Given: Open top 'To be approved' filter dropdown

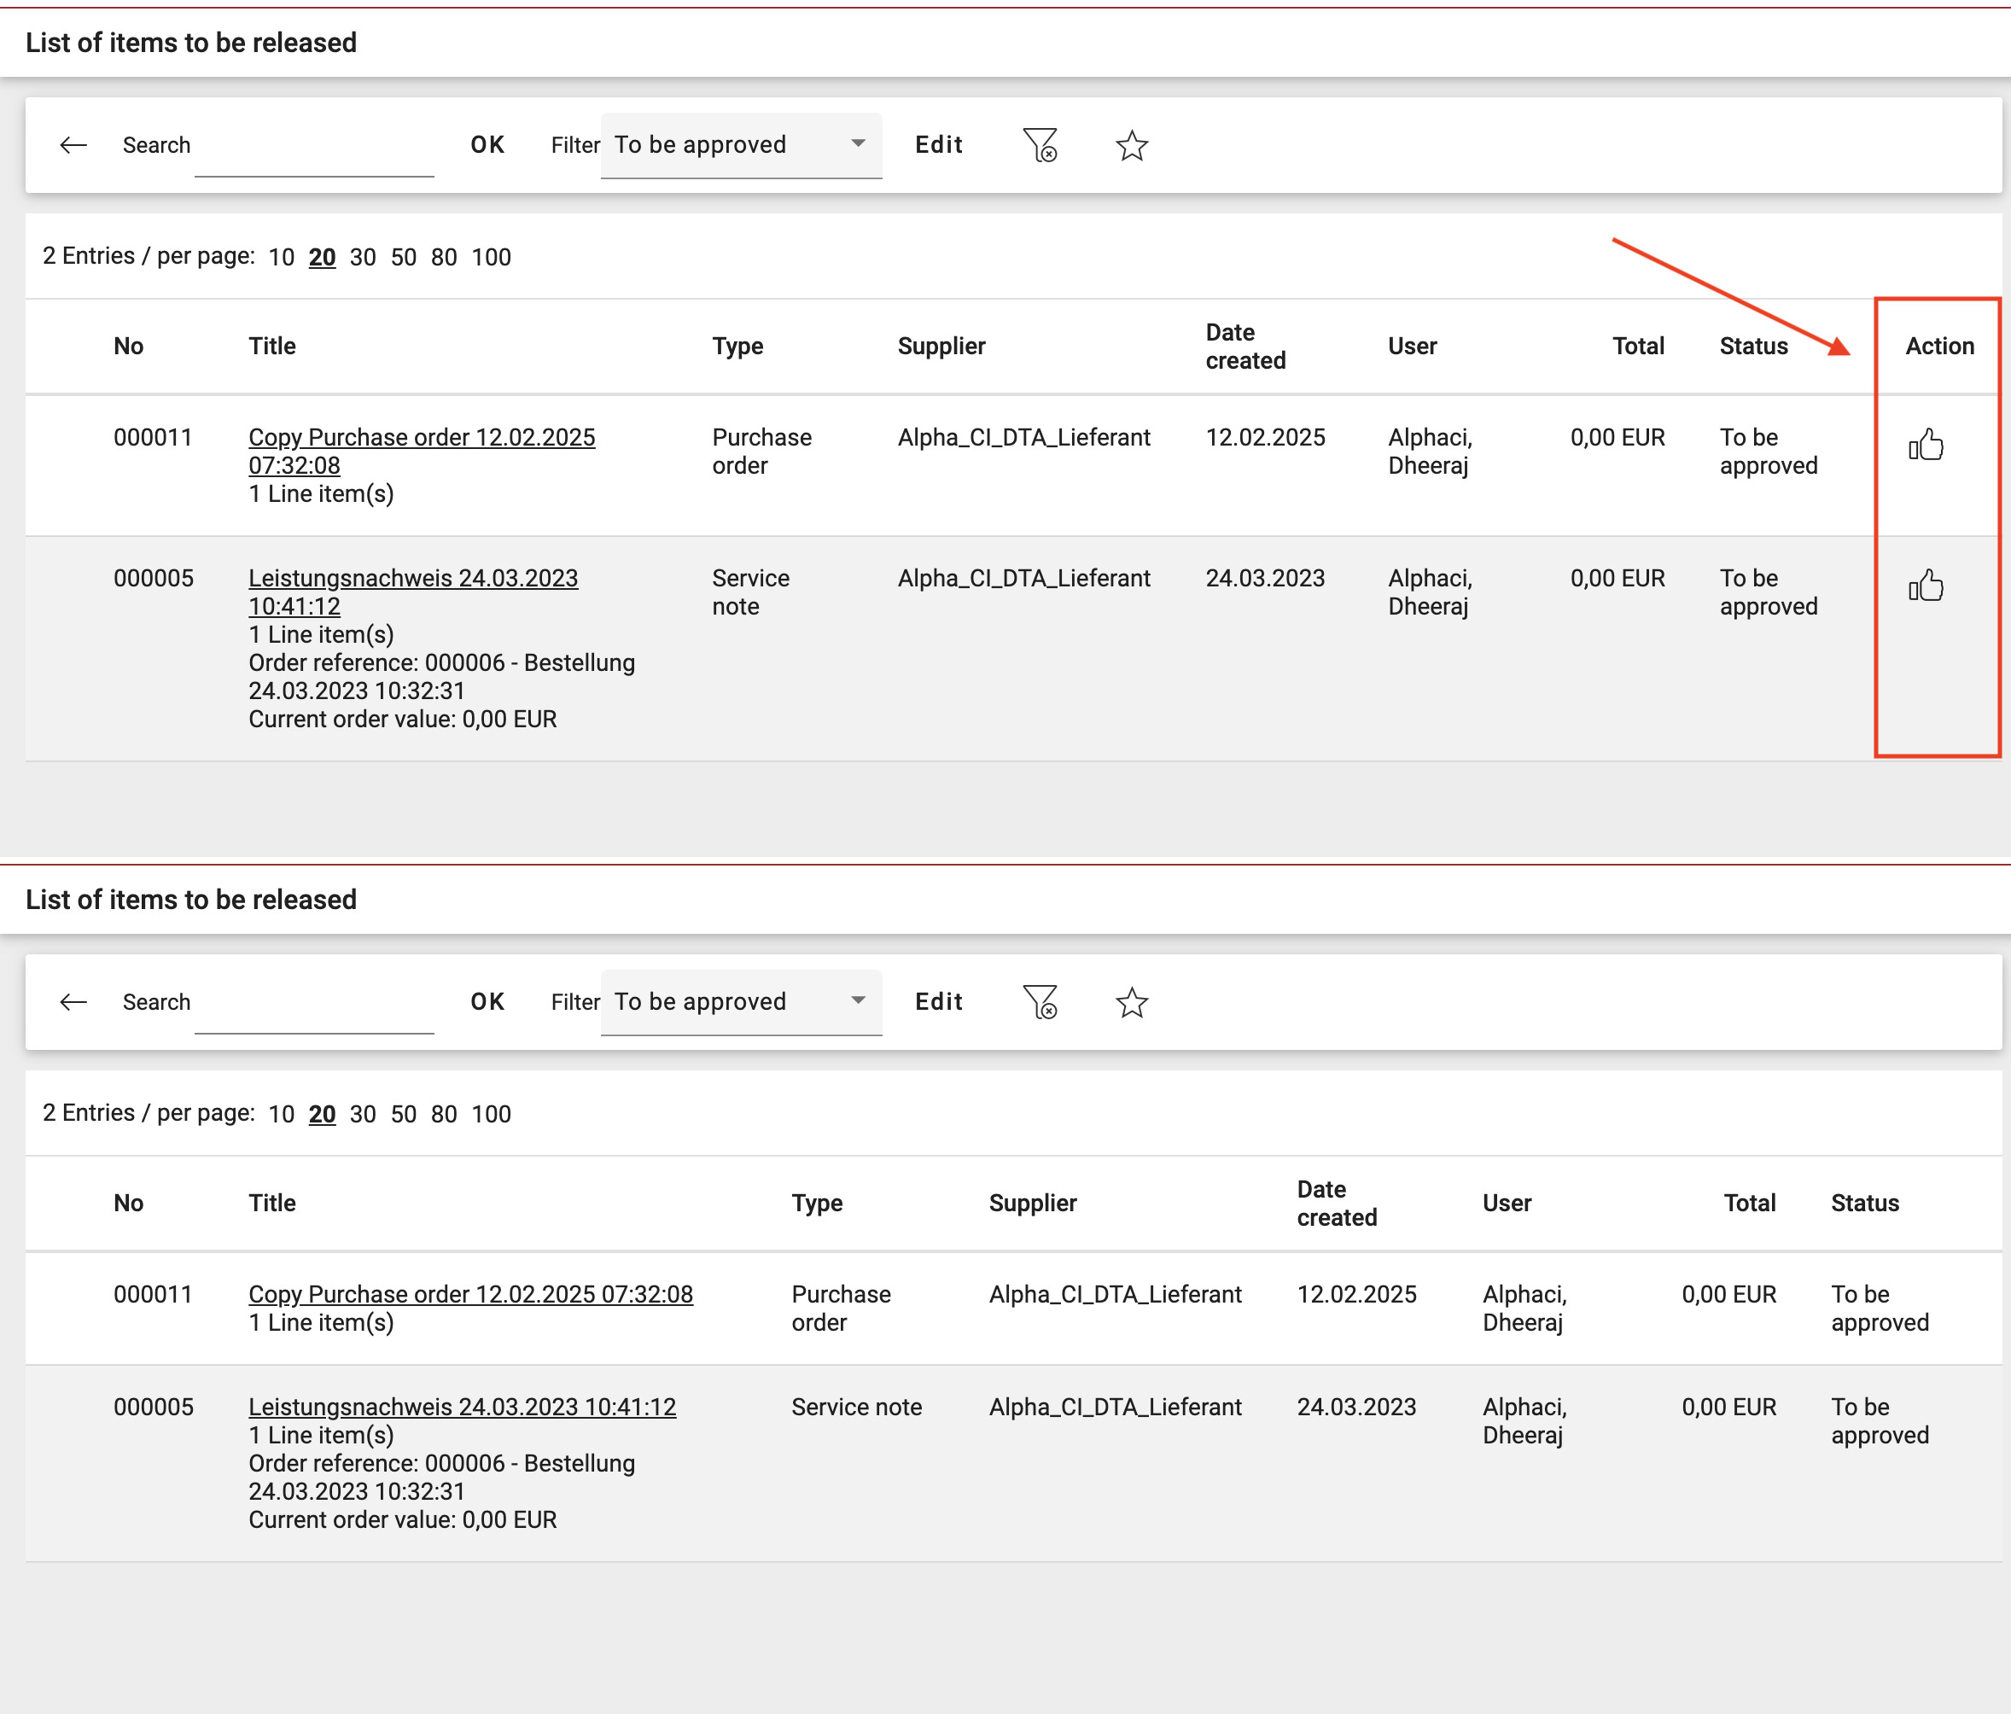Looking at the screenshot, I should (x=741, y=146).
